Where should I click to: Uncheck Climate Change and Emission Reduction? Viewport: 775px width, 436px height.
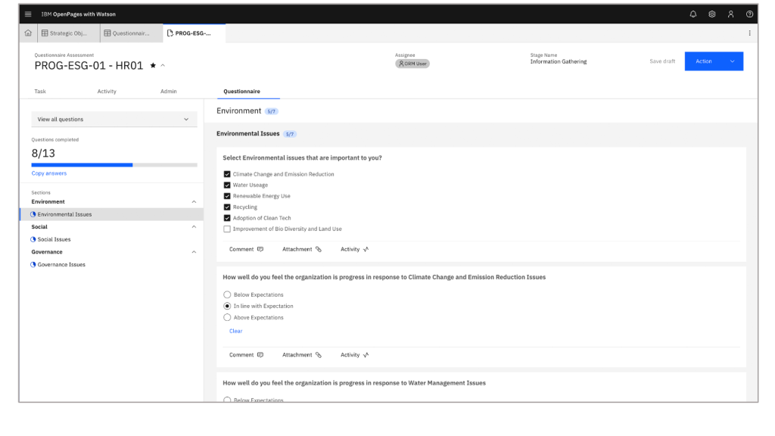click(227, 174)
